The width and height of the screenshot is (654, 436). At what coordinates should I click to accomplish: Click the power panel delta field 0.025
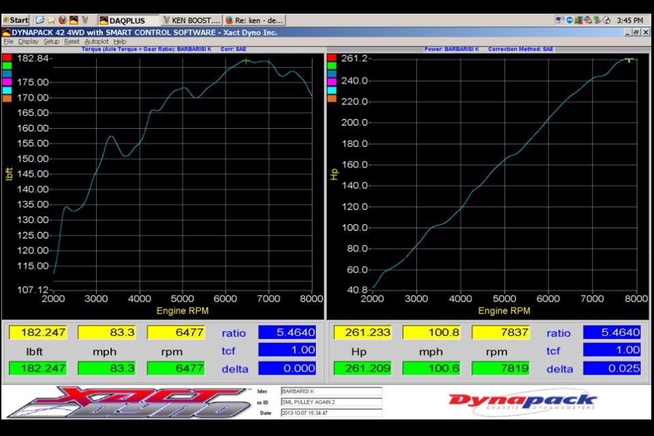tap(612, 368)
